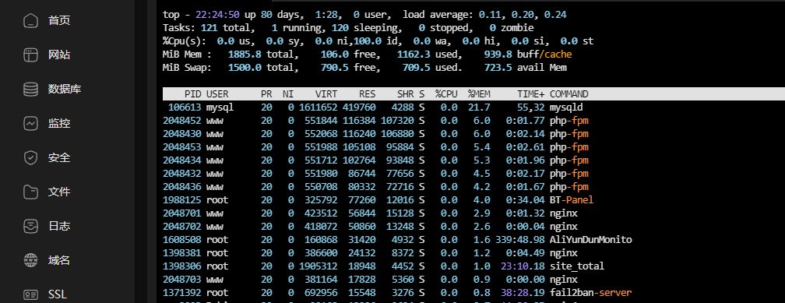The image size is (785, 303).
Task: Click the monitoring chart icon in the sidebar
Action: click(x=31, y=124)
